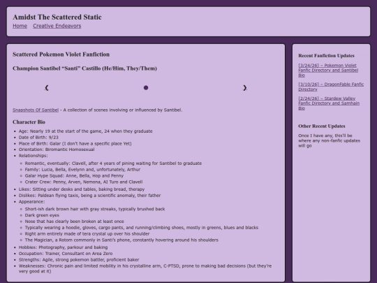377x283 pixels.
Task: Open the Snapshots Of Santibel link
Action: click(x=36, y=110)
